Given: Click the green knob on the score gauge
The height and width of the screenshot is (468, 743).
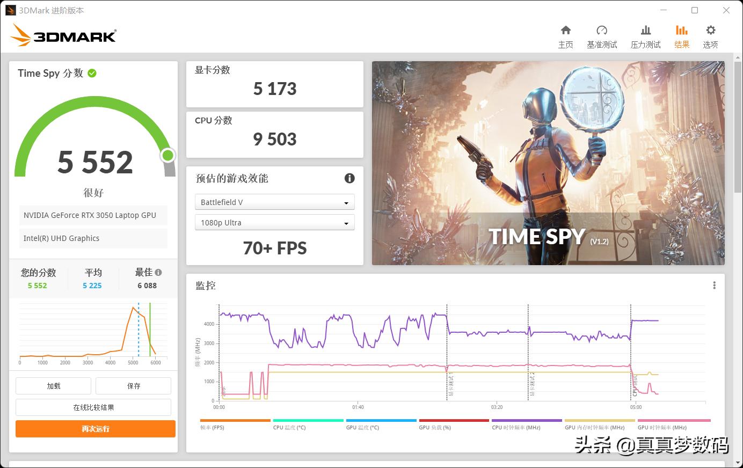Looking at the screenshot, I should click(x=168, y=156).
